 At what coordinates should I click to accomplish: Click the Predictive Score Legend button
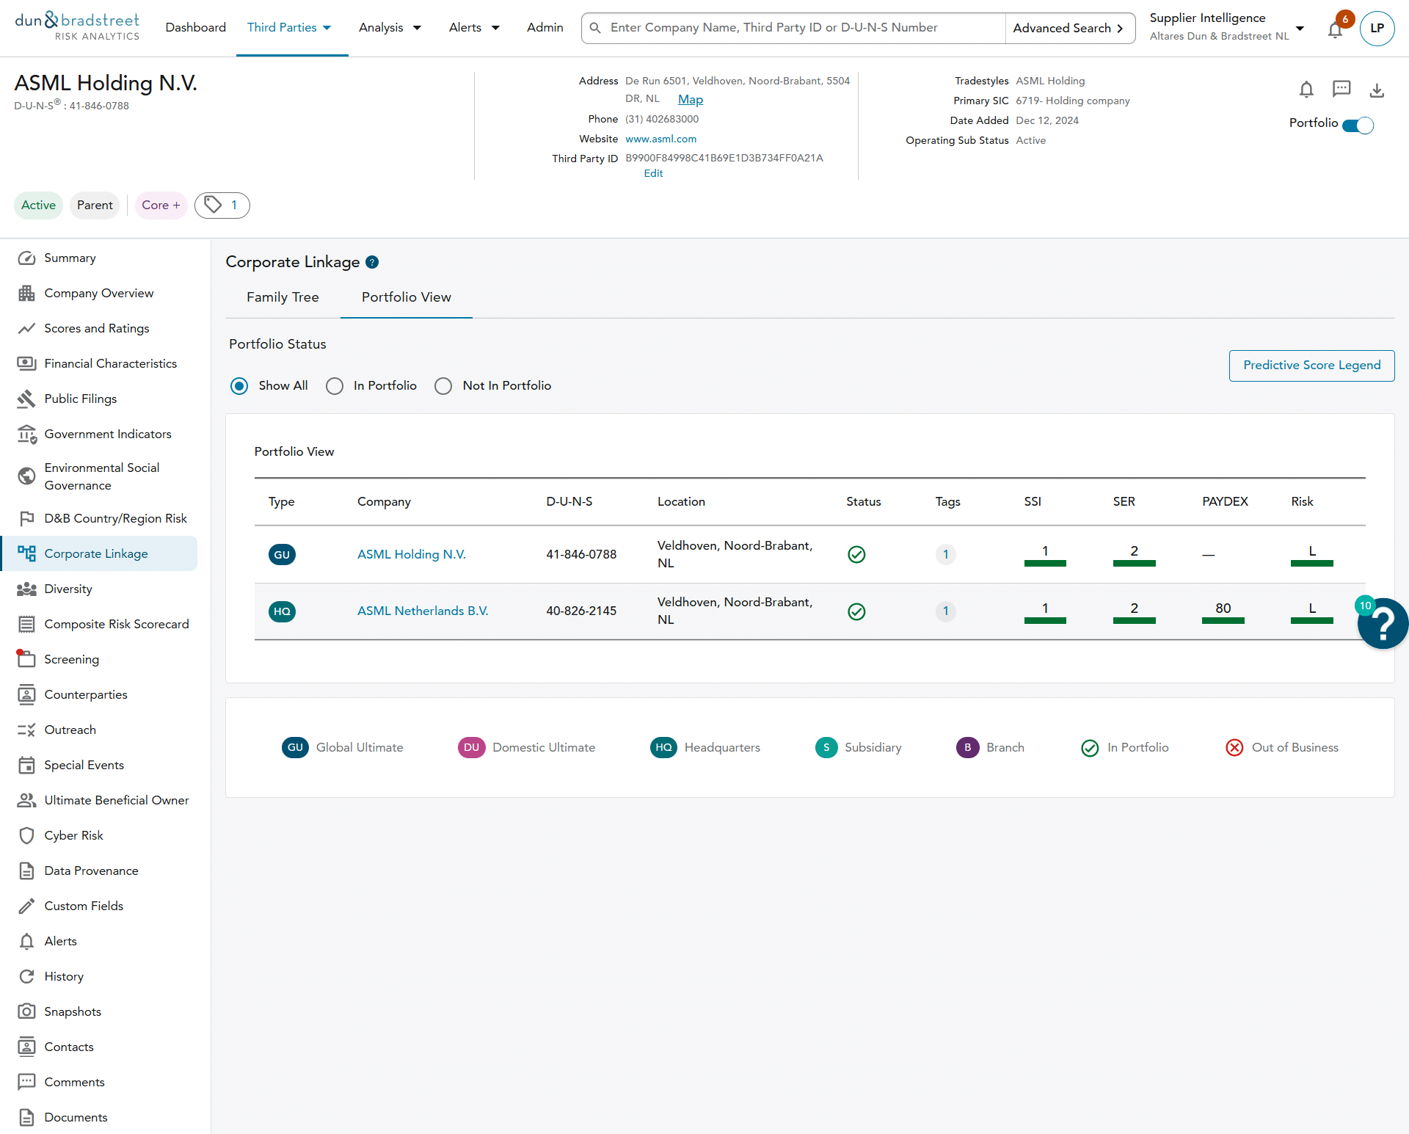[x=1311, y=366]
